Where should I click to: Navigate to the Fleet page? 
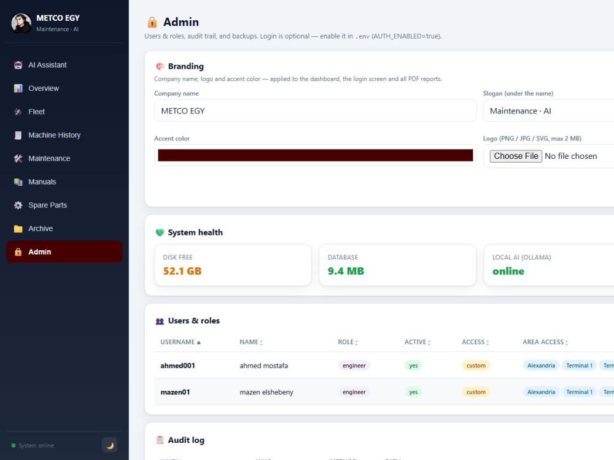pyautogui.click(x=64, y=112)
